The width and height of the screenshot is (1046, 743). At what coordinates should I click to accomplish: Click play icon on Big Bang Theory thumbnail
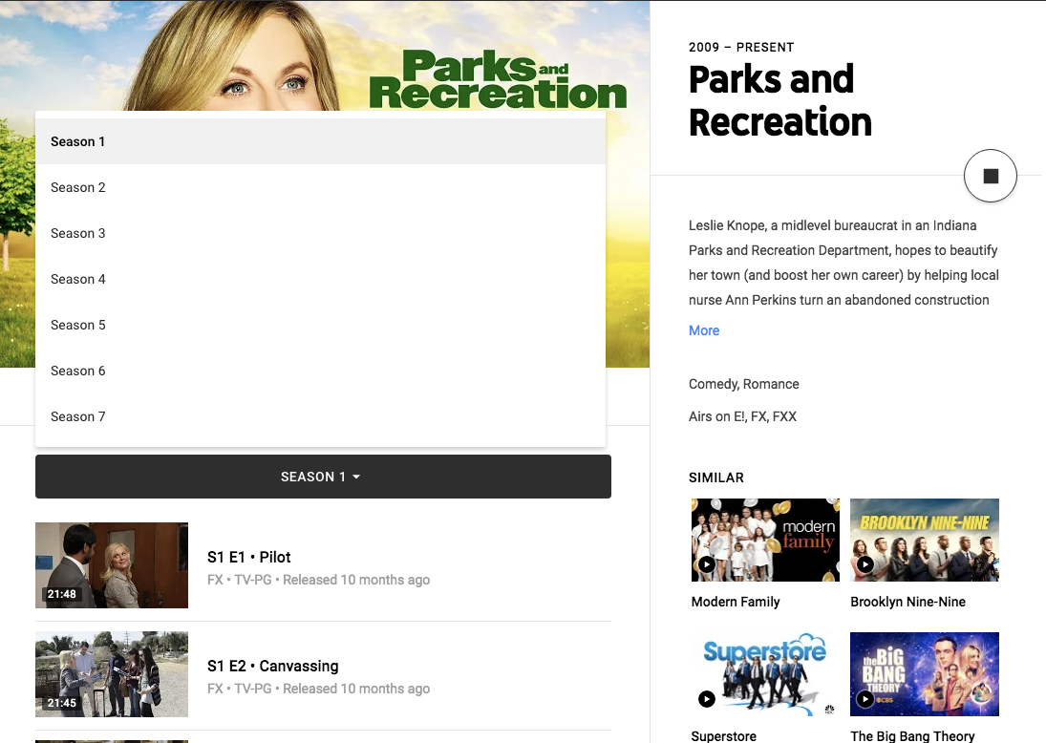coord(865,698)
